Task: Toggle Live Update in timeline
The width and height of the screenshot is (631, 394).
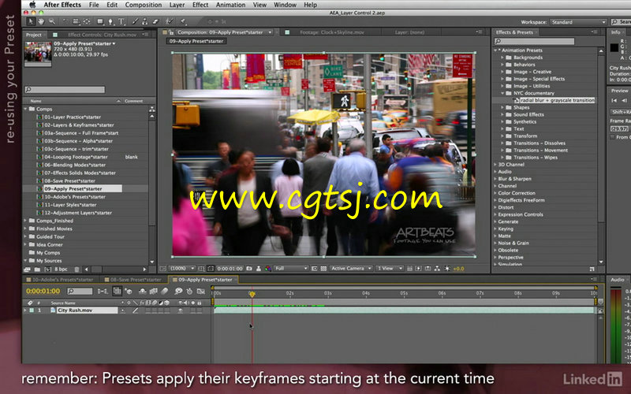Action: 118,291
